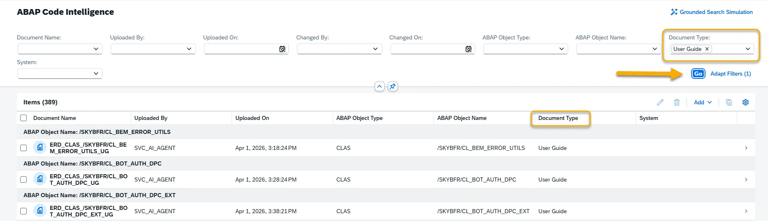Click the ABAP Object Name cell /SKYBFR/CL_BEM_ERROR_UTILS
Image resolution: width=768 pixels, height=221 pixels.
(x=481, y=148)
